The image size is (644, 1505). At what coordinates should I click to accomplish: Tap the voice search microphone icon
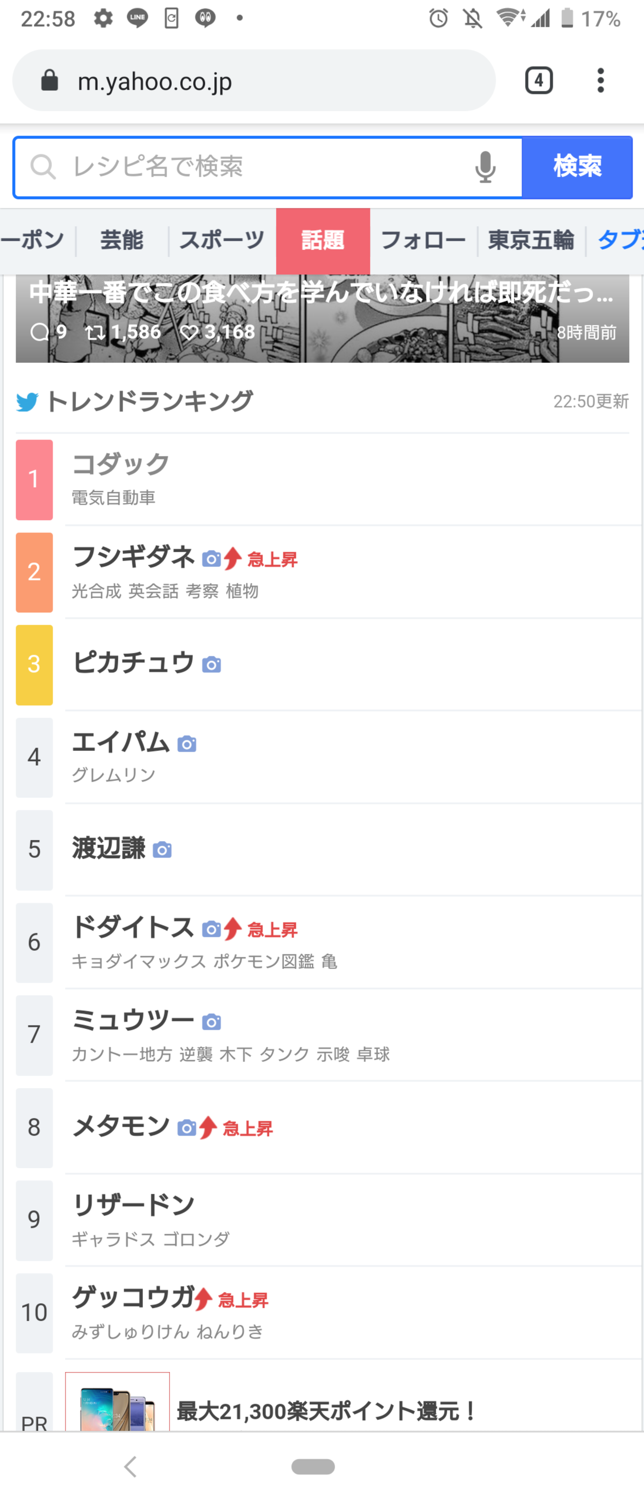point(485,168)
